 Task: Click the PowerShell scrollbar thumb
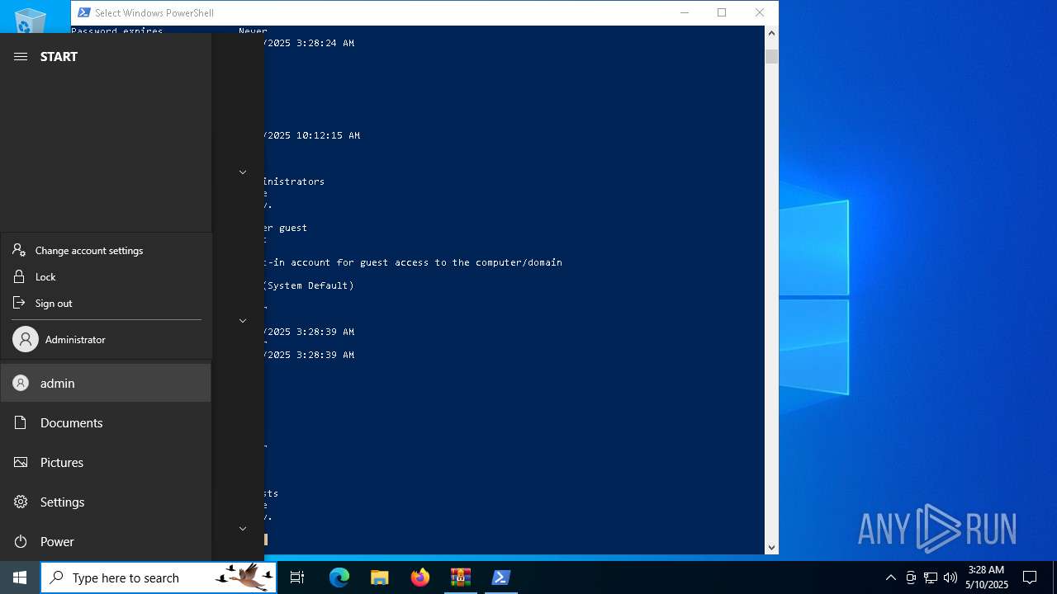(771, 56)
